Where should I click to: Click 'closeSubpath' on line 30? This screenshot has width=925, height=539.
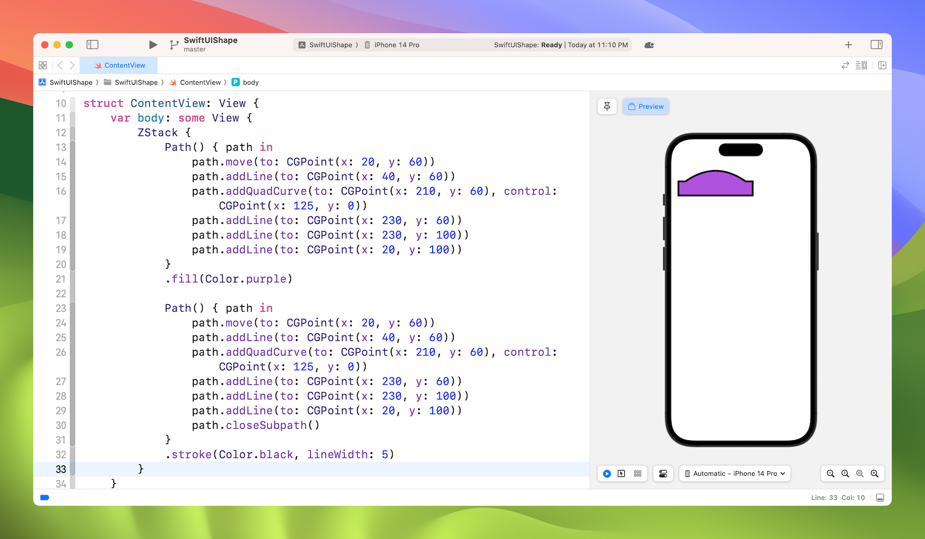(266, 425)
